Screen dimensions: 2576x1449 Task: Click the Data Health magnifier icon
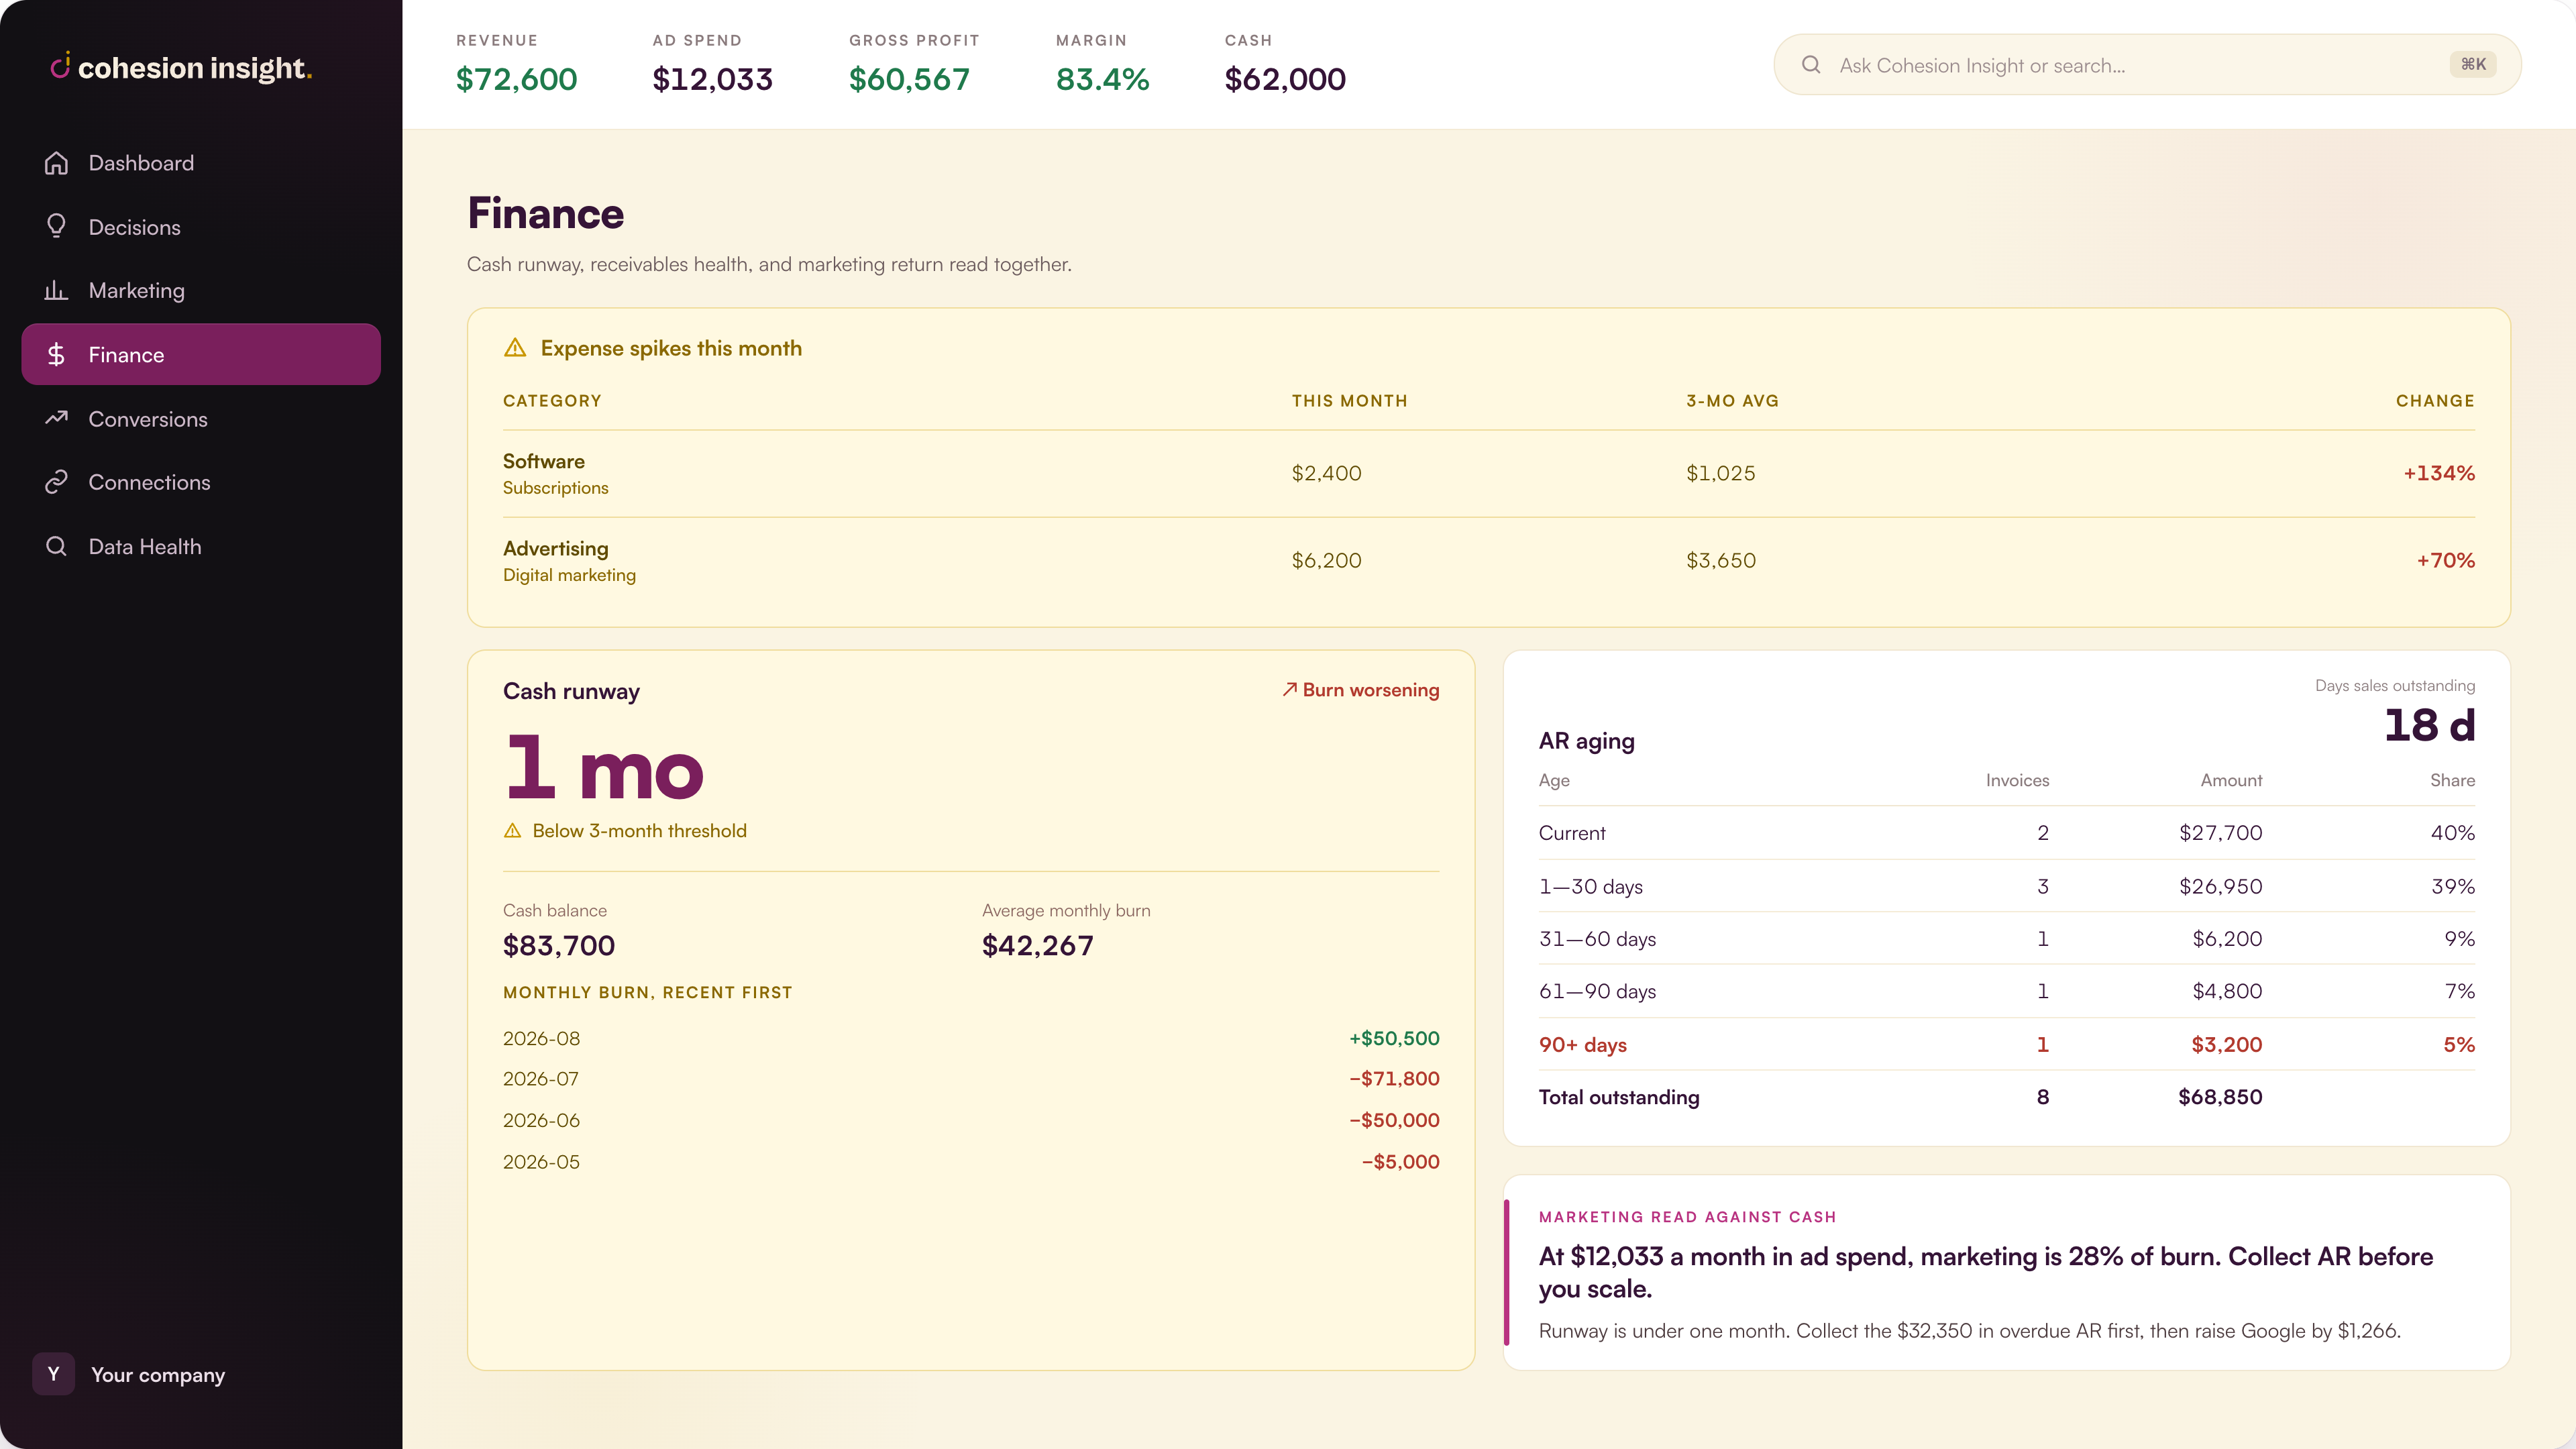[x=56, y=546]
